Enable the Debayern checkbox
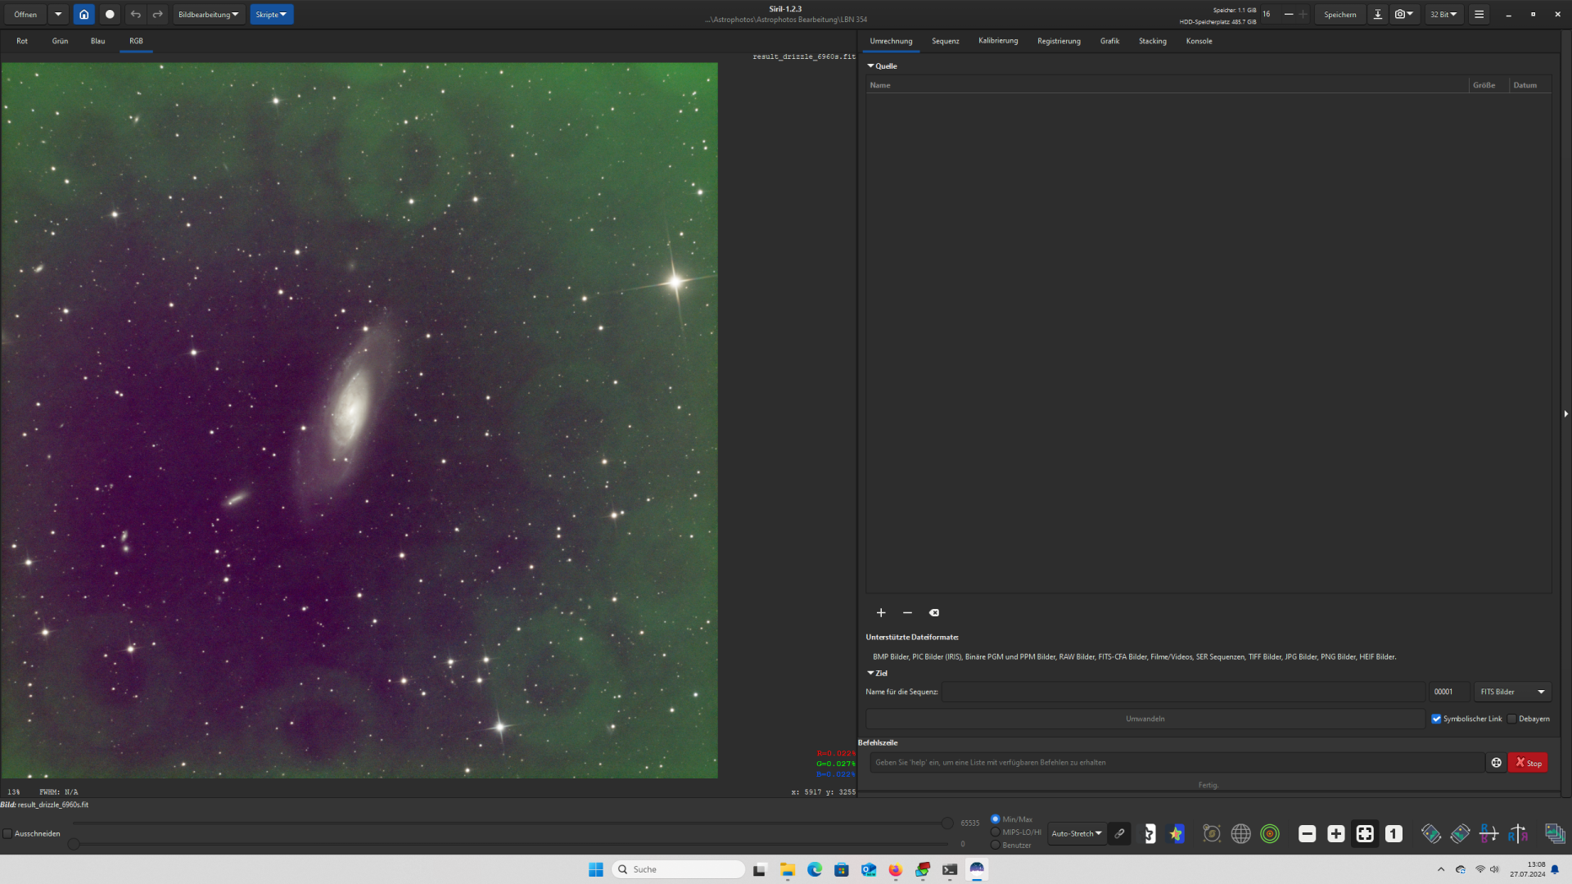This screenshot has width=1572, height=884. [x=1511, y=719]
